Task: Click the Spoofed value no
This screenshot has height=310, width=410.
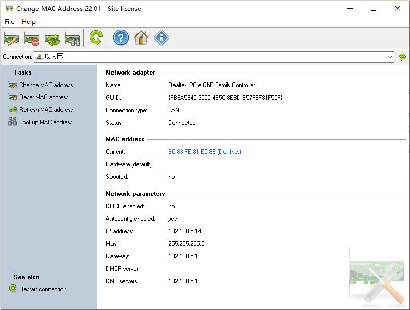Action: pos(171,177)
